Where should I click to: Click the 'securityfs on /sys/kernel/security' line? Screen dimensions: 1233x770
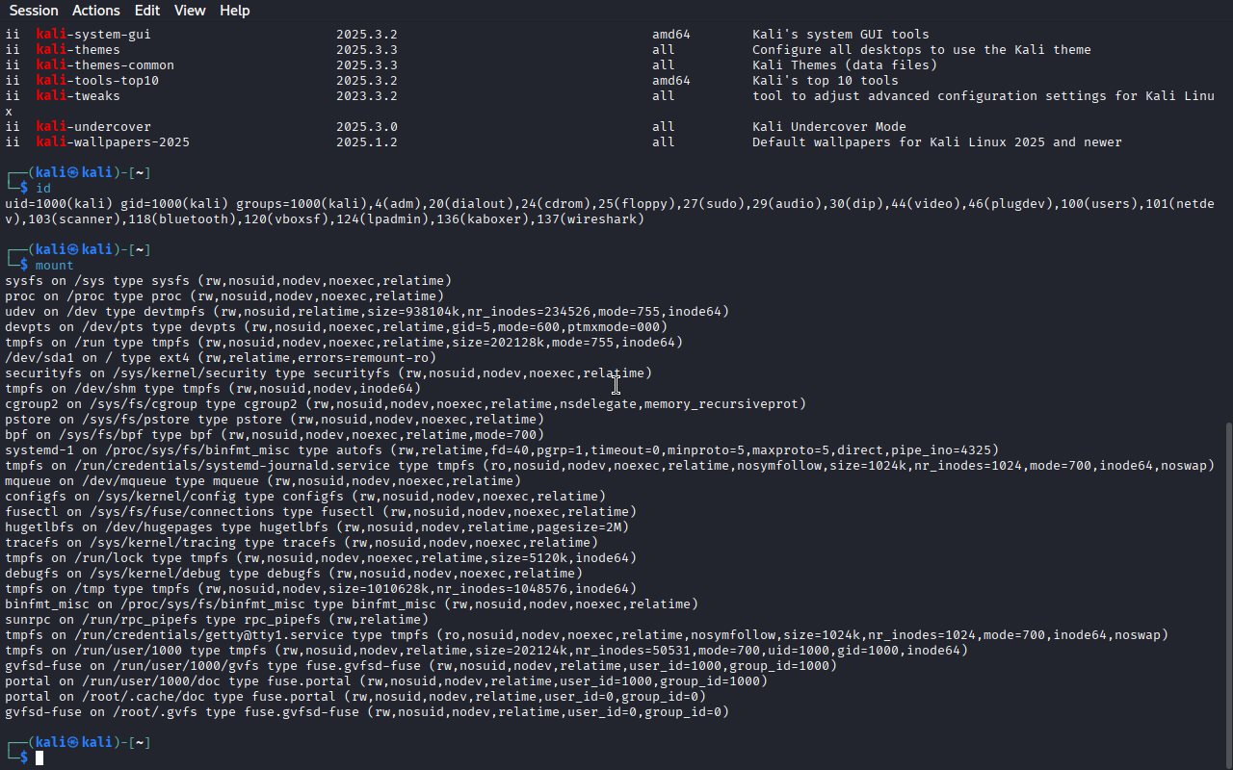pos(328,373)
